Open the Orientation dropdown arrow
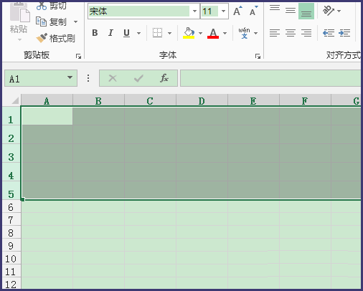 339,11
